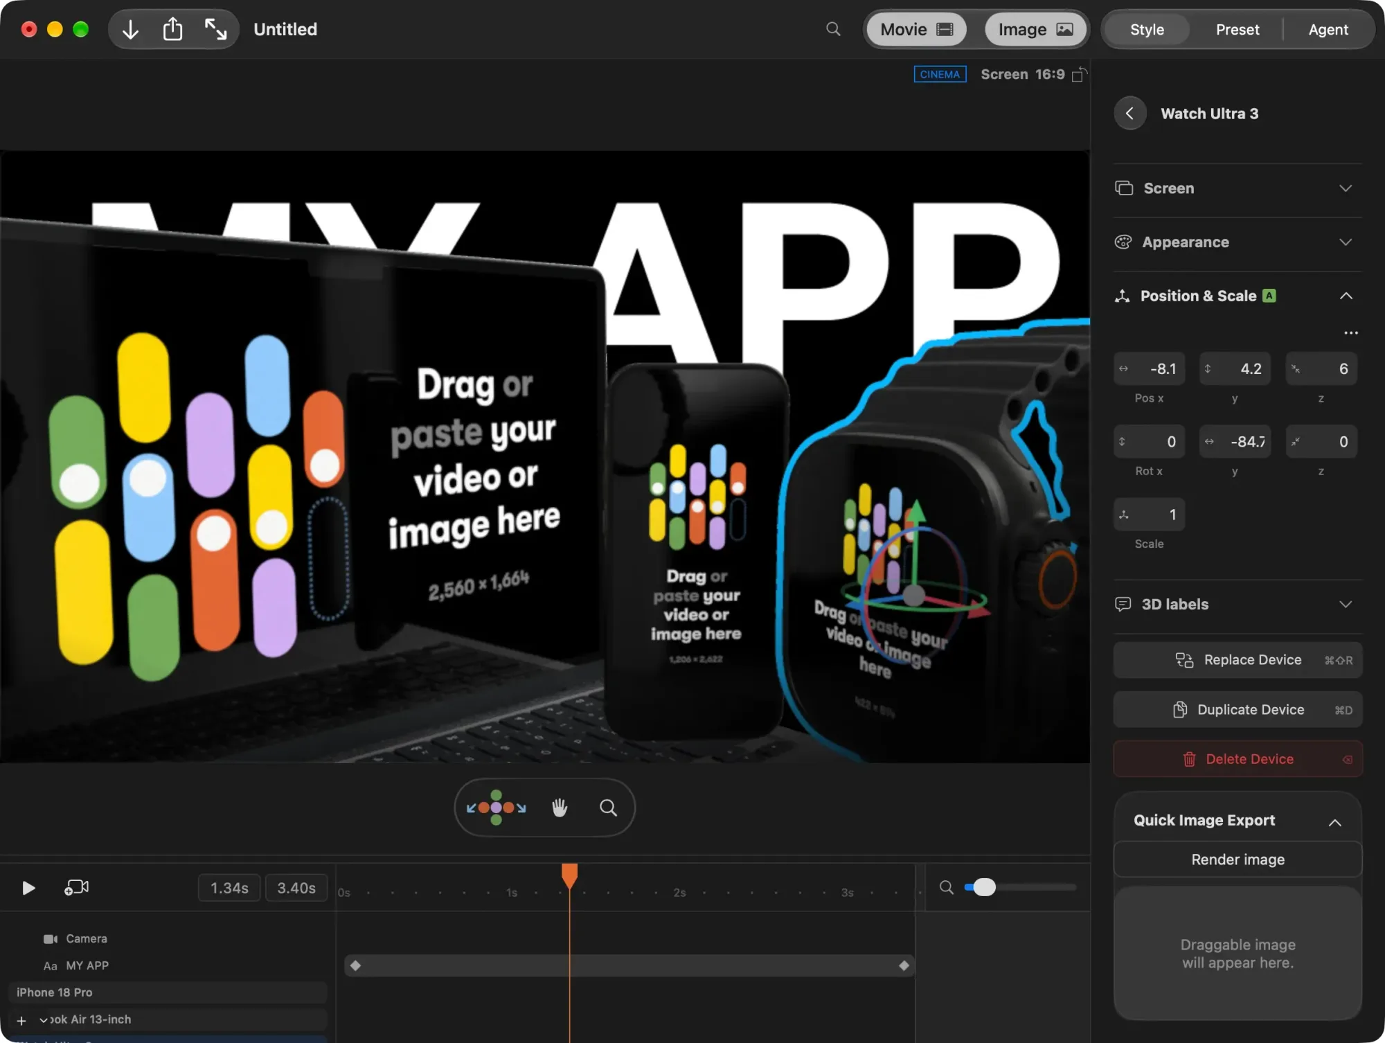Click the fullscreen expand arrows icon
Viewport: 1385px width, 1043px height.
click(215, 29)
